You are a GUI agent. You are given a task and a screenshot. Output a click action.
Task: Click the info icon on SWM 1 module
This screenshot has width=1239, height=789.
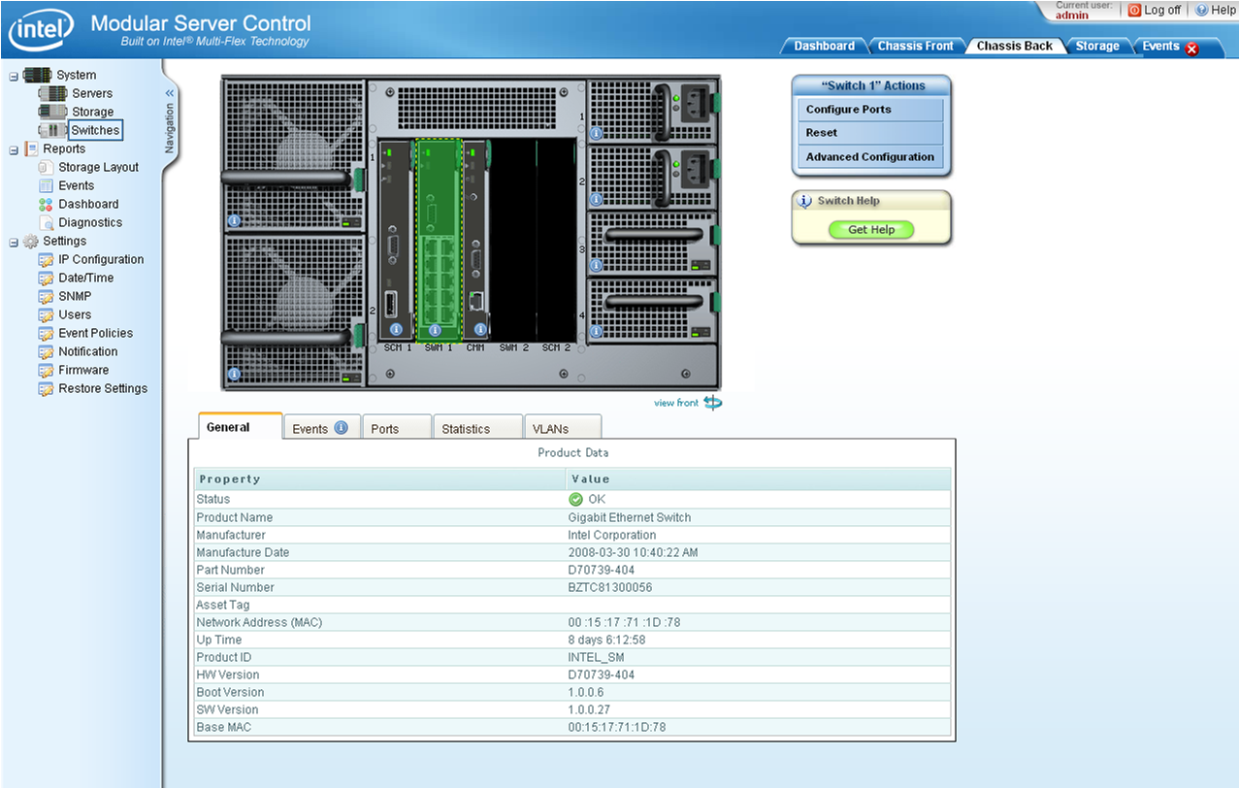point(435,330)
